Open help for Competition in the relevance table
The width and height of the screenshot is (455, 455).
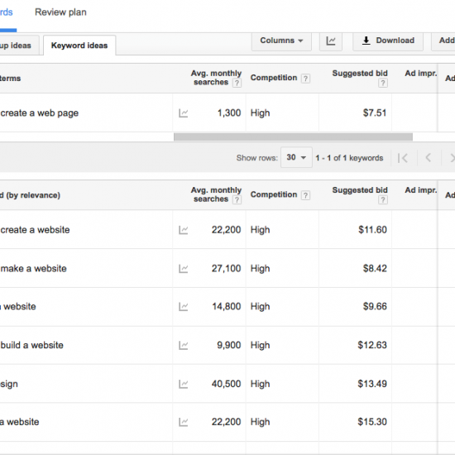tap(305, 195)
